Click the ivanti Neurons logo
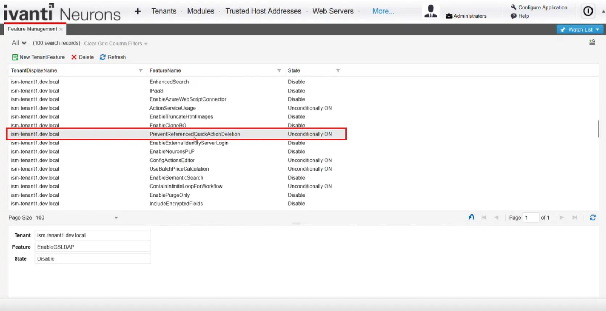This screenshot has width=606, height=311. click(62, 12)
